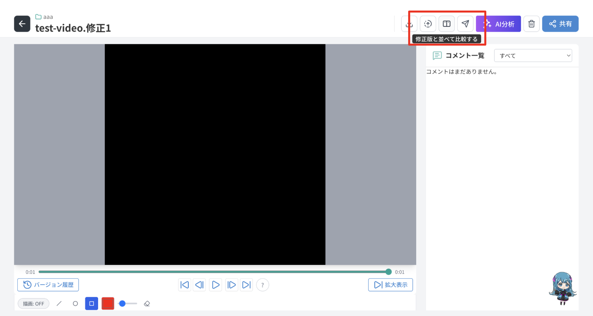593x316 pixels.
Task: Click the 拡大表示 enlarge view button
Action: [390, 285]
